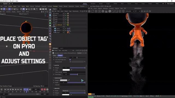Restart render with the refresh icon

tap(93, 11)
